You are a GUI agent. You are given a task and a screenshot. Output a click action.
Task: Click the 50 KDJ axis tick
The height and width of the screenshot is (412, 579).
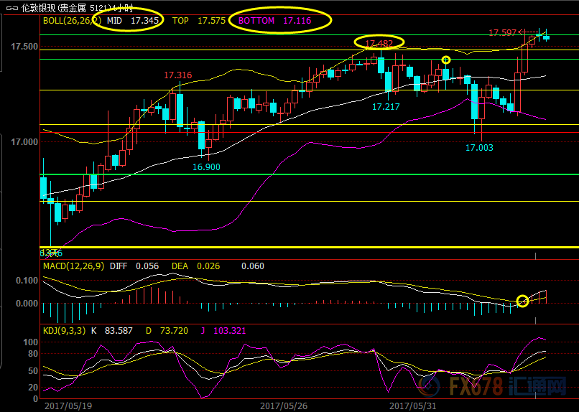tap(33, 371)
